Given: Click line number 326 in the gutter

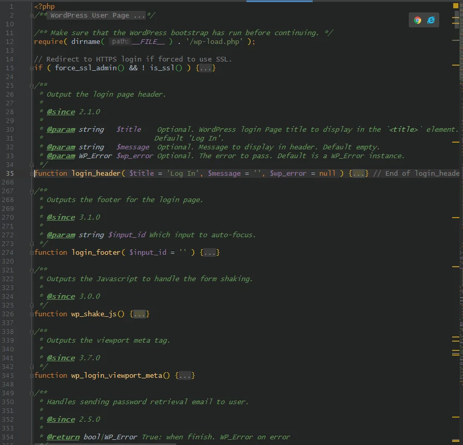Looking at the screenshot, I should [x=8, y=314].
